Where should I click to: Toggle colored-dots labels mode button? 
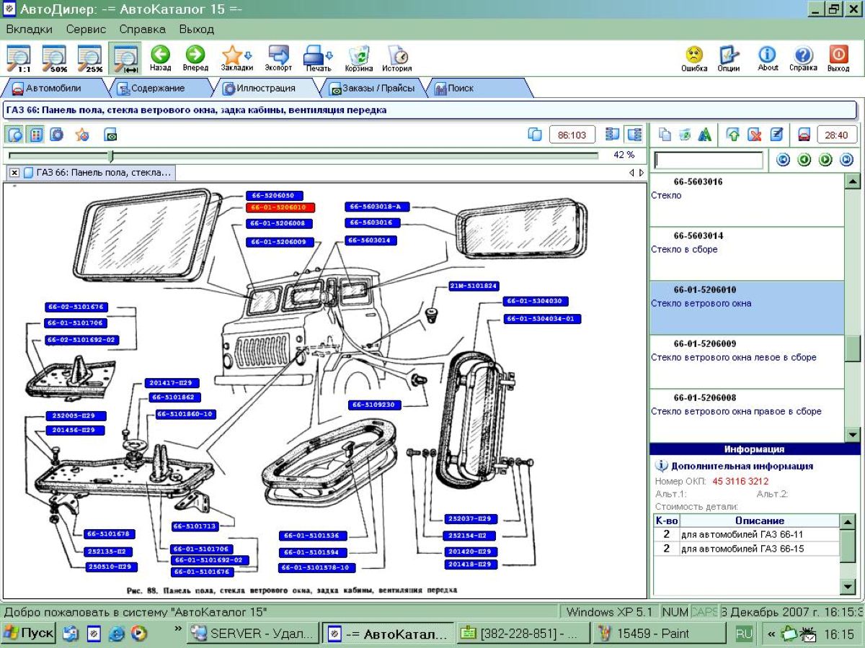[35, 134]
